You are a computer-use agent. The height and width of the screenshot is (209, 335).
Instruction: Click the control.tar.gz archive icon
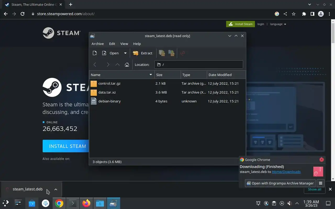tap(94, 84)
